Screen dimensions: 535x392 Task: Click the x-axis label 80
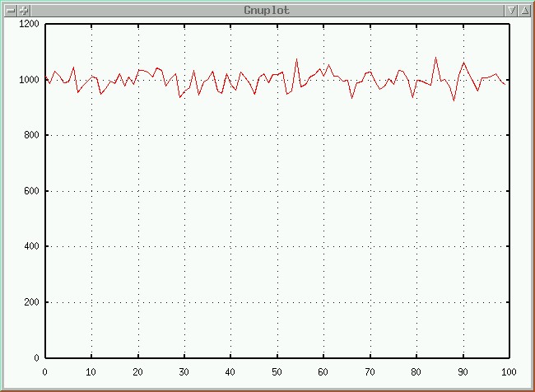click(x=416, y=372)
